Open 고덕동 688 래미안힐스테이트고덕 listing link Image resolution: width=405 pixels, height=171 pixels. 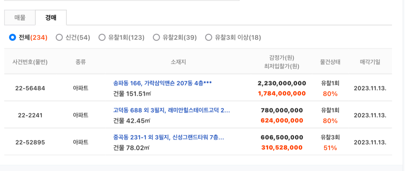[x=172, y=110]
